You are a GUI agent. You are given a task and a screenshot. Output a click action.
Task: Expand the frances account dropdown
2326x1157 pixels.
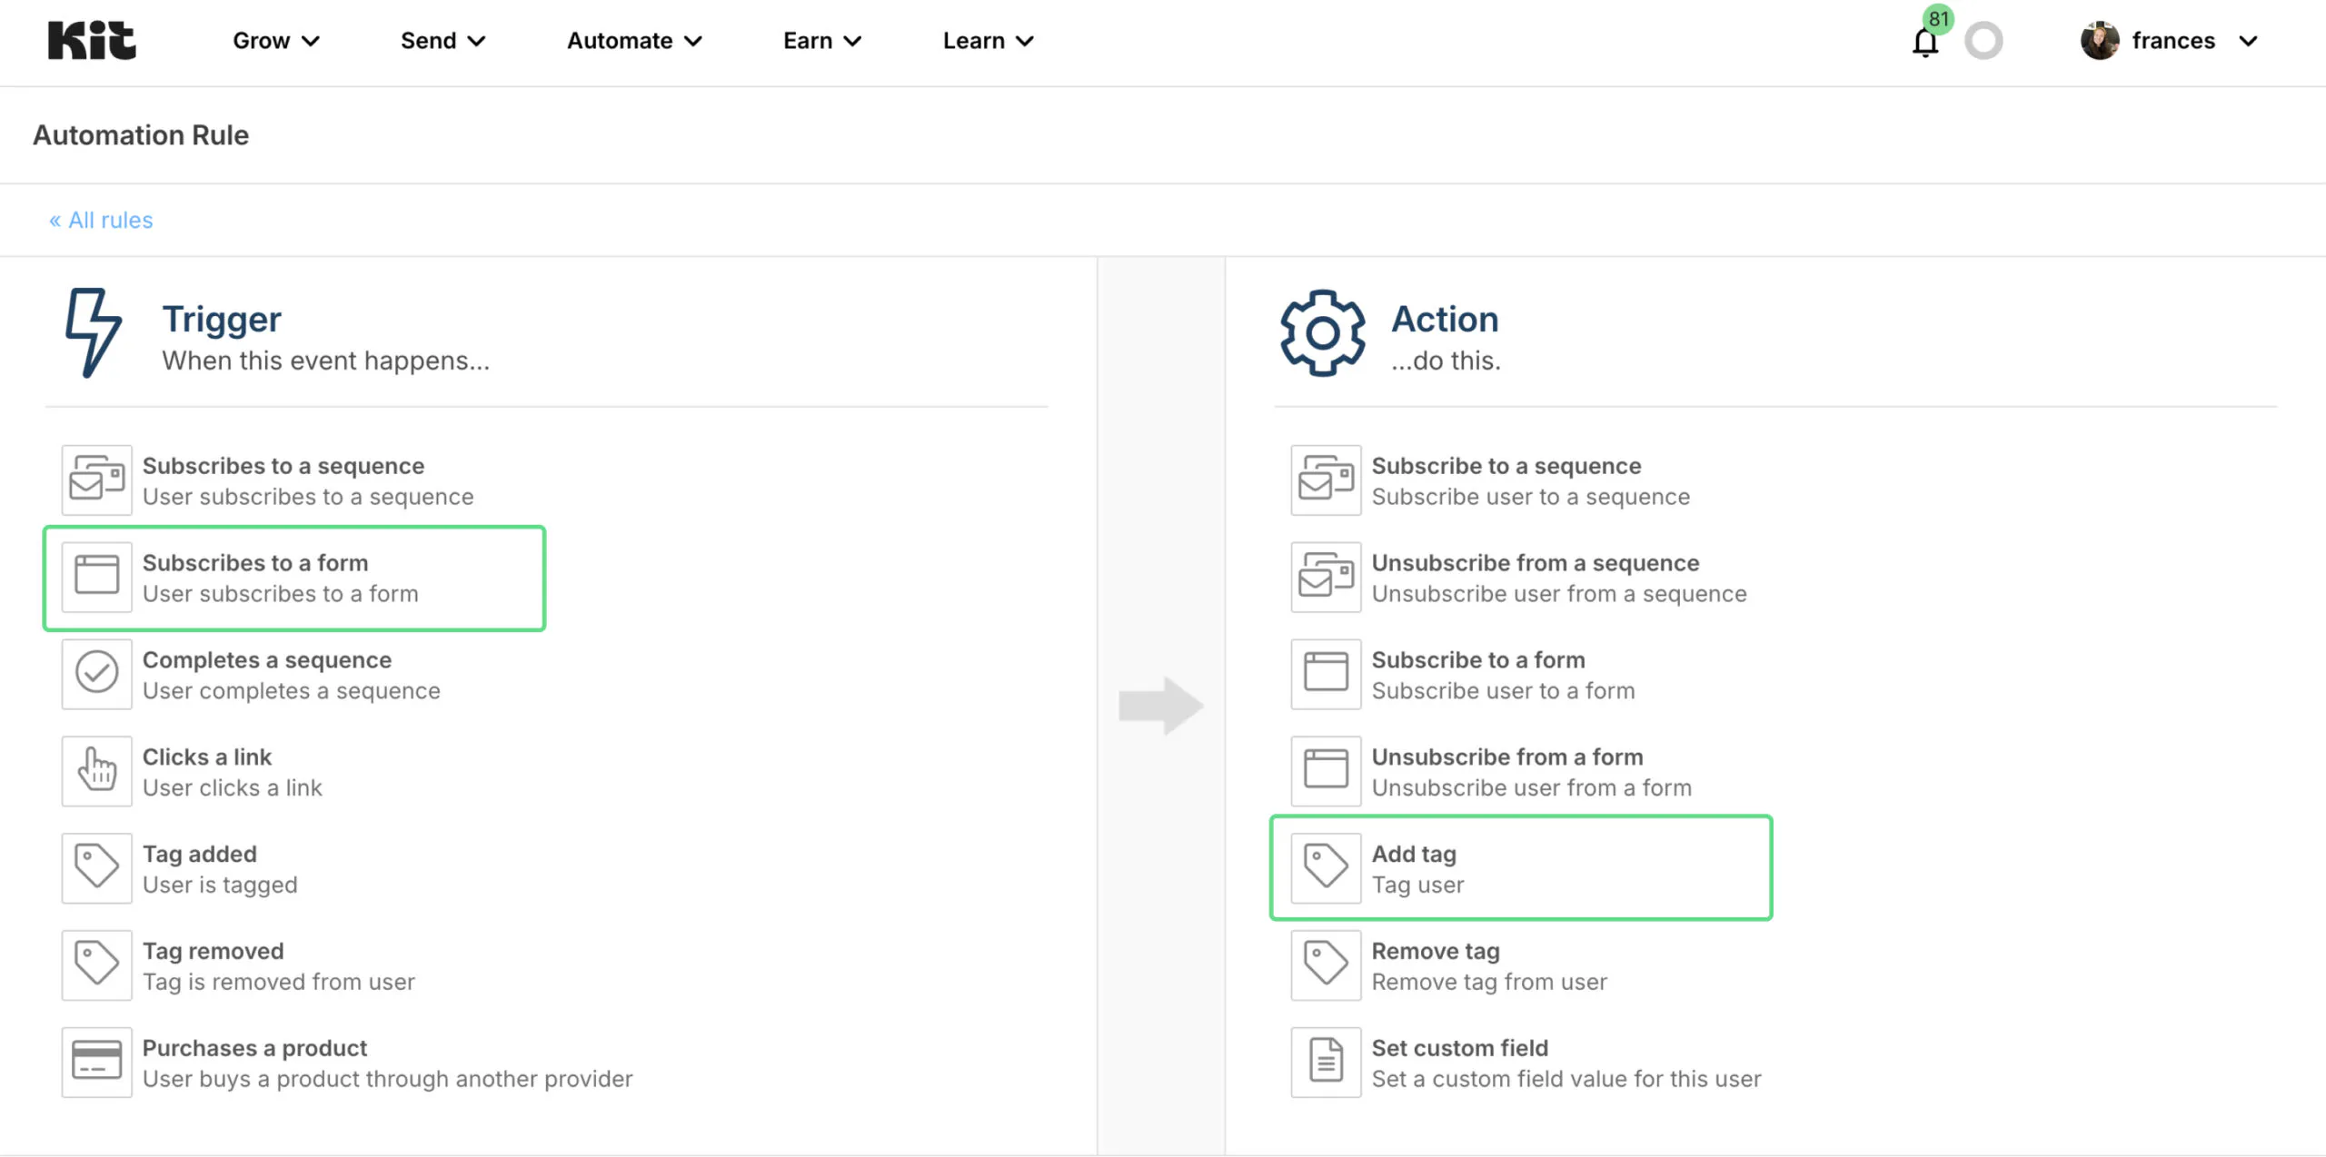pyautogui.click(x=2248, y=41)
